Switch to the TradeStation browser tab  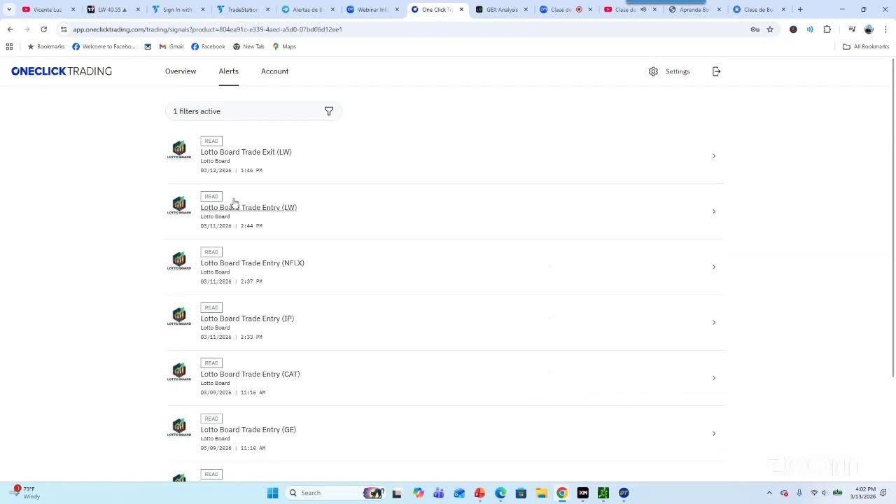(x=244, y=10)
